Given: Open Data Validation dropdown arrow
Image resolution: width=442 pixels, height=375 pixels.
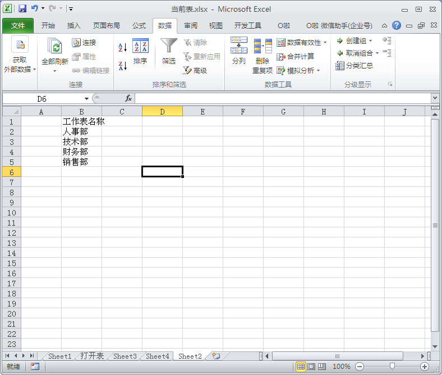Looking at the screenshot, I should (325, 43).
